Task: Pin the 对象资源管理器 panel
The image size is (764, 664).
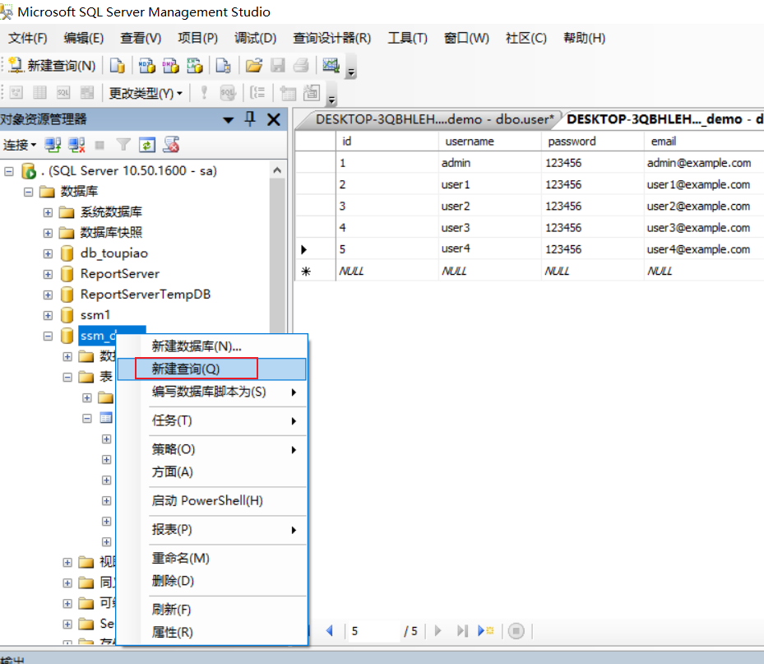Action: [250, 119]
